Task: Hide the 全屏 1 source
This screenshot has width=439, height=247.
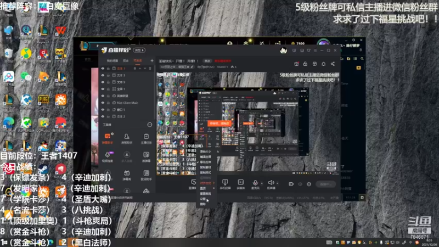Action: coord(103,89)
